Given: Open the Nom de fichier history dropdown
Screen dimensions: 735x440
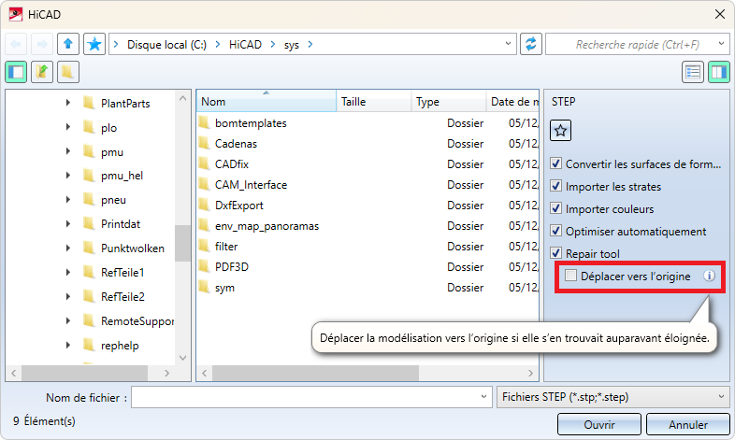Looking at the screenshot, I should click(x=483, y=397).
